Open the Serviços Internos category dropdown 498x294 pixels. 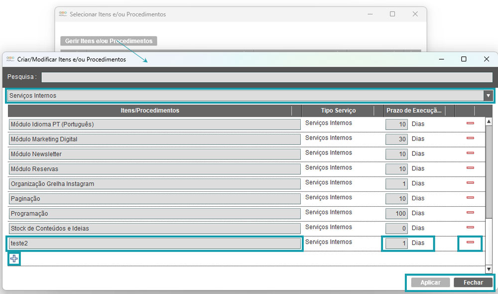(488, 96)
